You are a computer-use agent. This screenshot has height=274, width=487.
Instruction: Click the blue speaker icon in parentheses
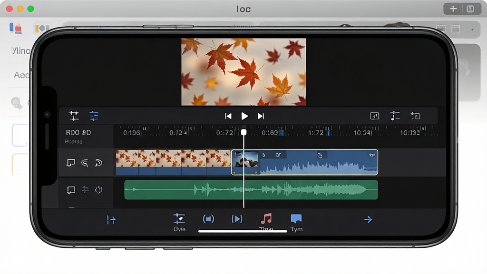(208, 219)
